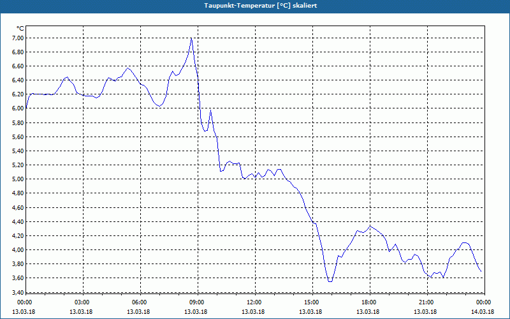The width and height of the screenshot is (510, 319).
Task: Click the 18:00 time label
Action: coord(369,302)
